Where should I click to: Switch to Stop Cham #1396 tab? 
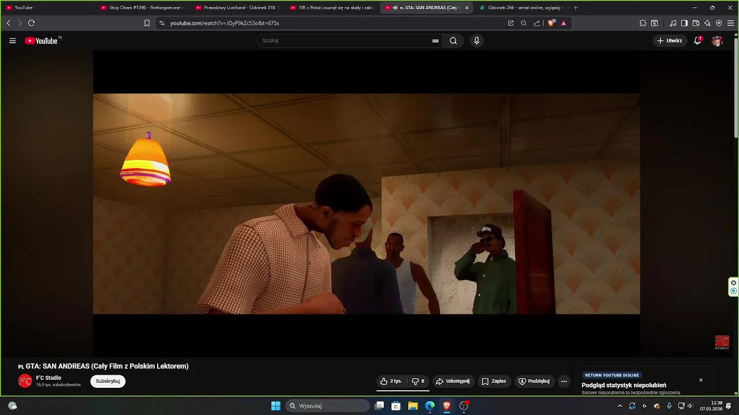(x=143, y=7)
